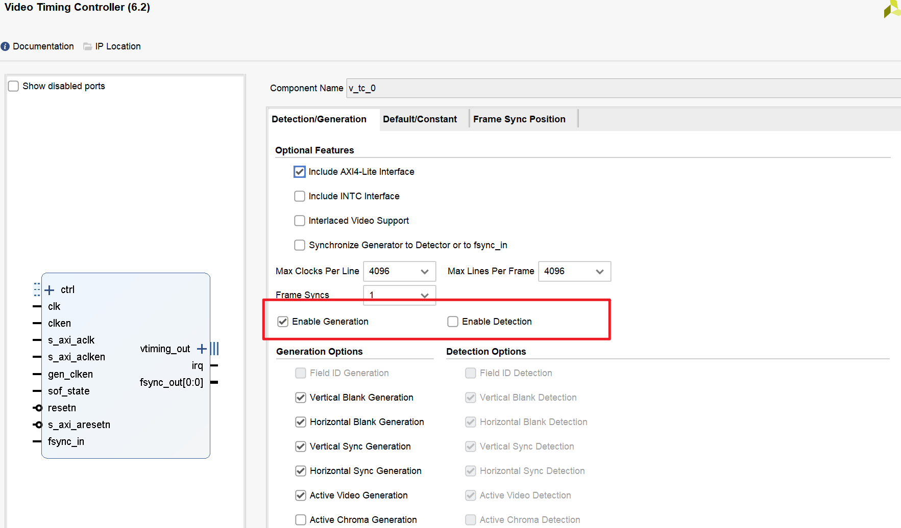Click the irq port pin

click(x=214, y=365)
